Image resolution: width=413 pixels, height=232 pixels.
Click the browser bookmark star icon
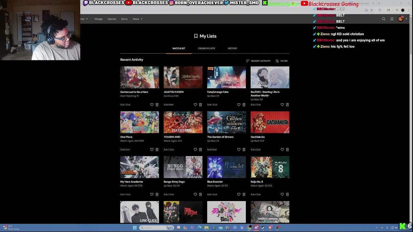(372, 10)
